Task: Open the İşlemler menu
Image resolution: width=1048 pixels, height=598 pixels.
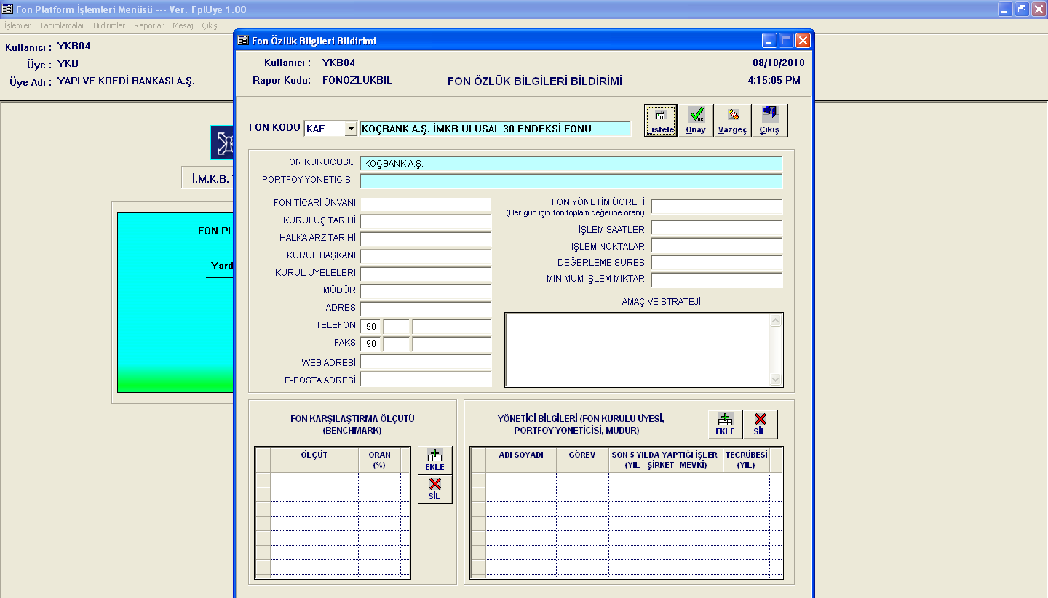Action: click(17, 25)
